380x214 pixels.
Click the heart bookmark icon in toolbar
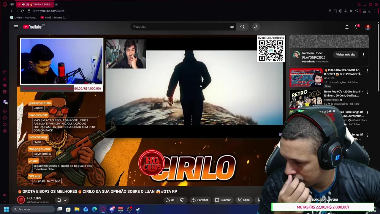[356, 11]
